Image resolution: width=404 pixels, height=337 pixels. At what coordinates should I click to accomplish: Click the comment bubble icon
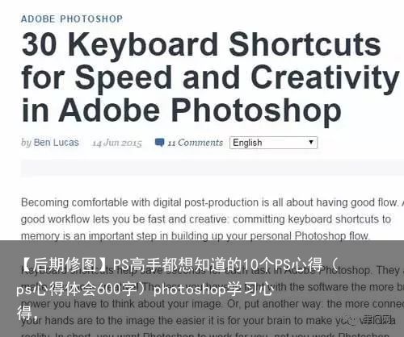pos(159,143)
